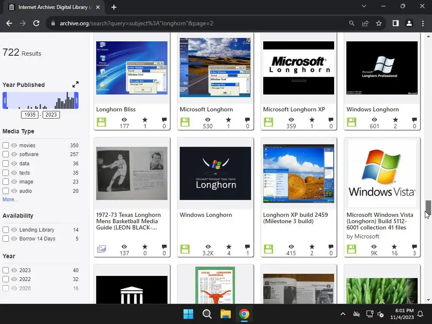This screenshot has width=432, height=324.
Task: Open the Texas Longhorn basketball schedule card thumbnail
Action: point(215,285)
